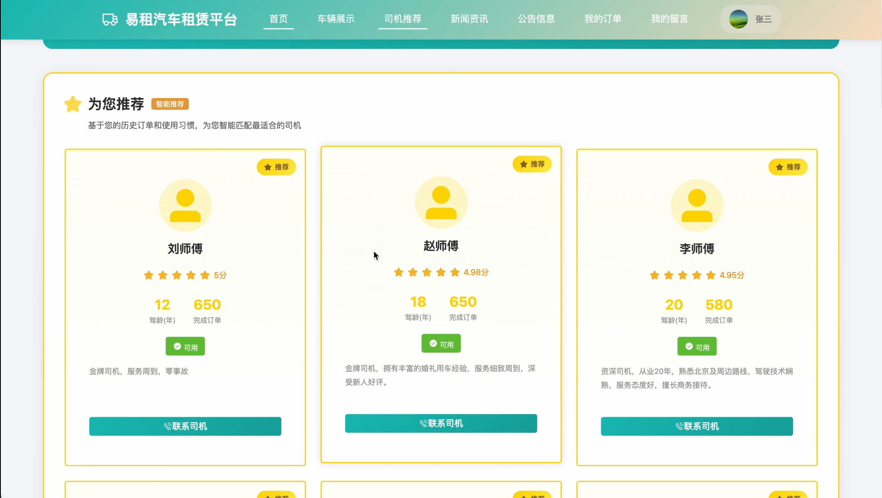Open 车辆展示 navigation tab
The height and width of the screenshot is (498, 882).
(x=336, y=19)
